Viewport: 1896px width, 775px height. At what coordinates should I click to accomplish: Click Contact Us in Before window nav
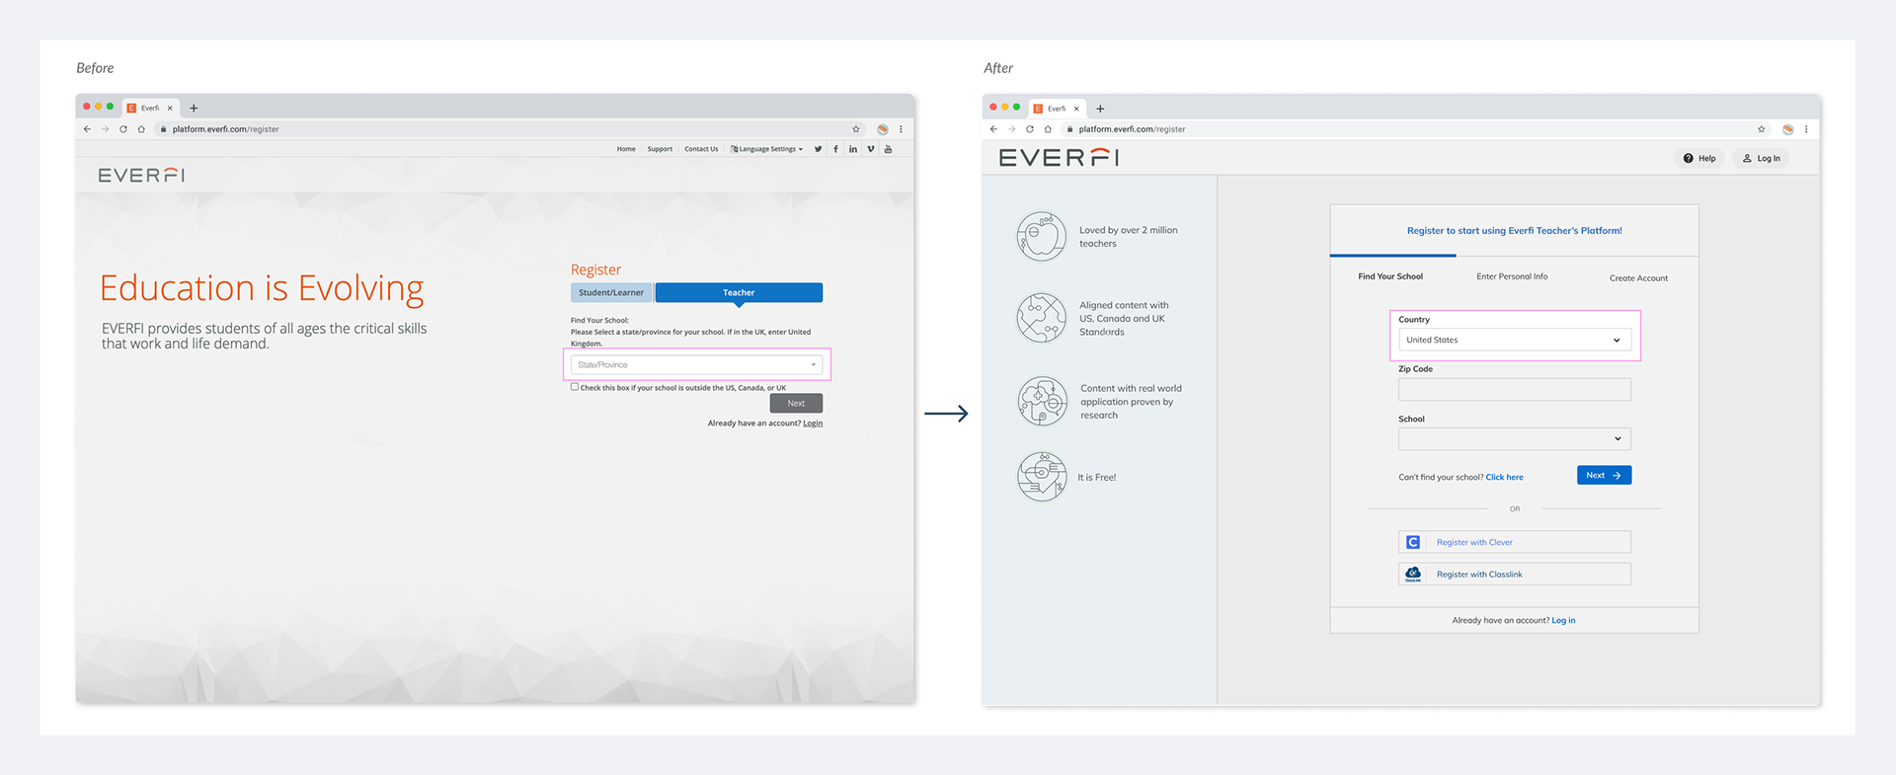coord(701,149)
